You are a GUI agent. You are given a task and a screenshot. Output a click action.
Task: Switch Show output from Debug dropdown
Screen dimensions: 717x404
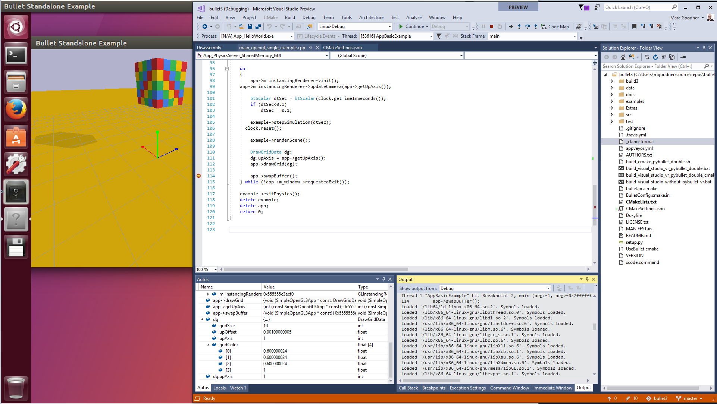(x=548, y=288)
